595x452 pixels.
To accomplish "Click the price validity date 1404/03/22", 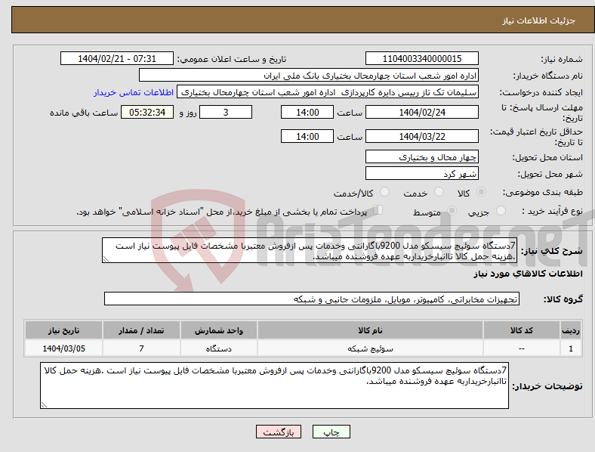I will pyautogui.click(x=421, y=136).
